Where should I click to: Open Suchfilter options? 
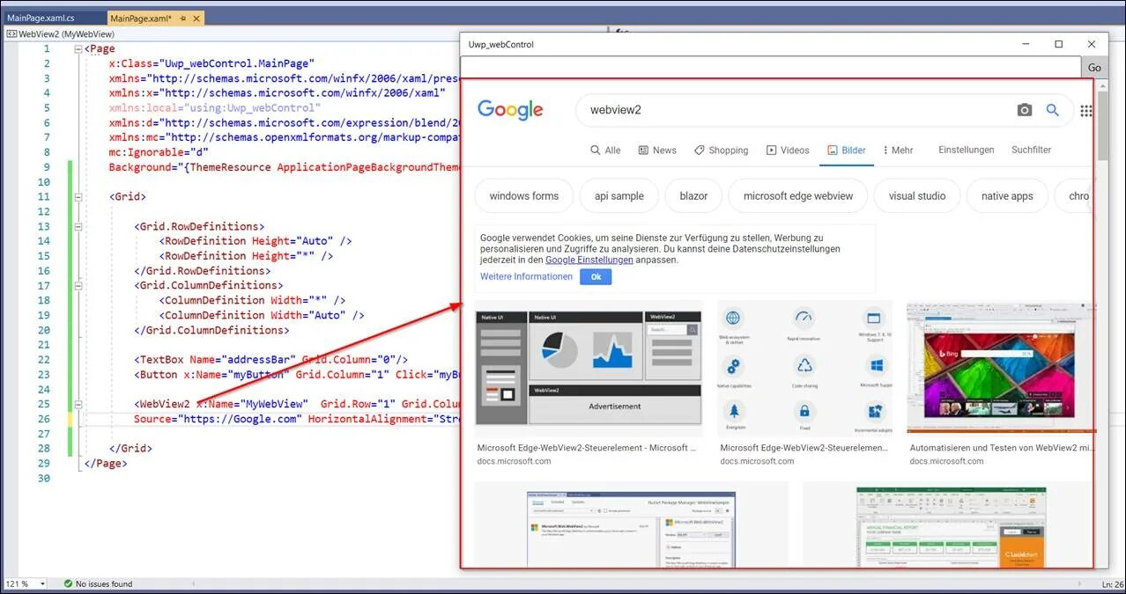(1031, 150)
